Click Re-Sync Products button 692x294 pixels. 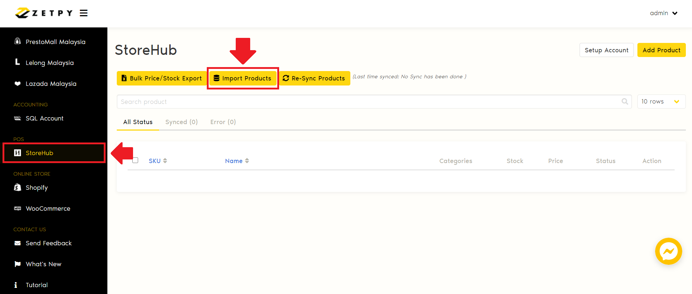(315, 78)
